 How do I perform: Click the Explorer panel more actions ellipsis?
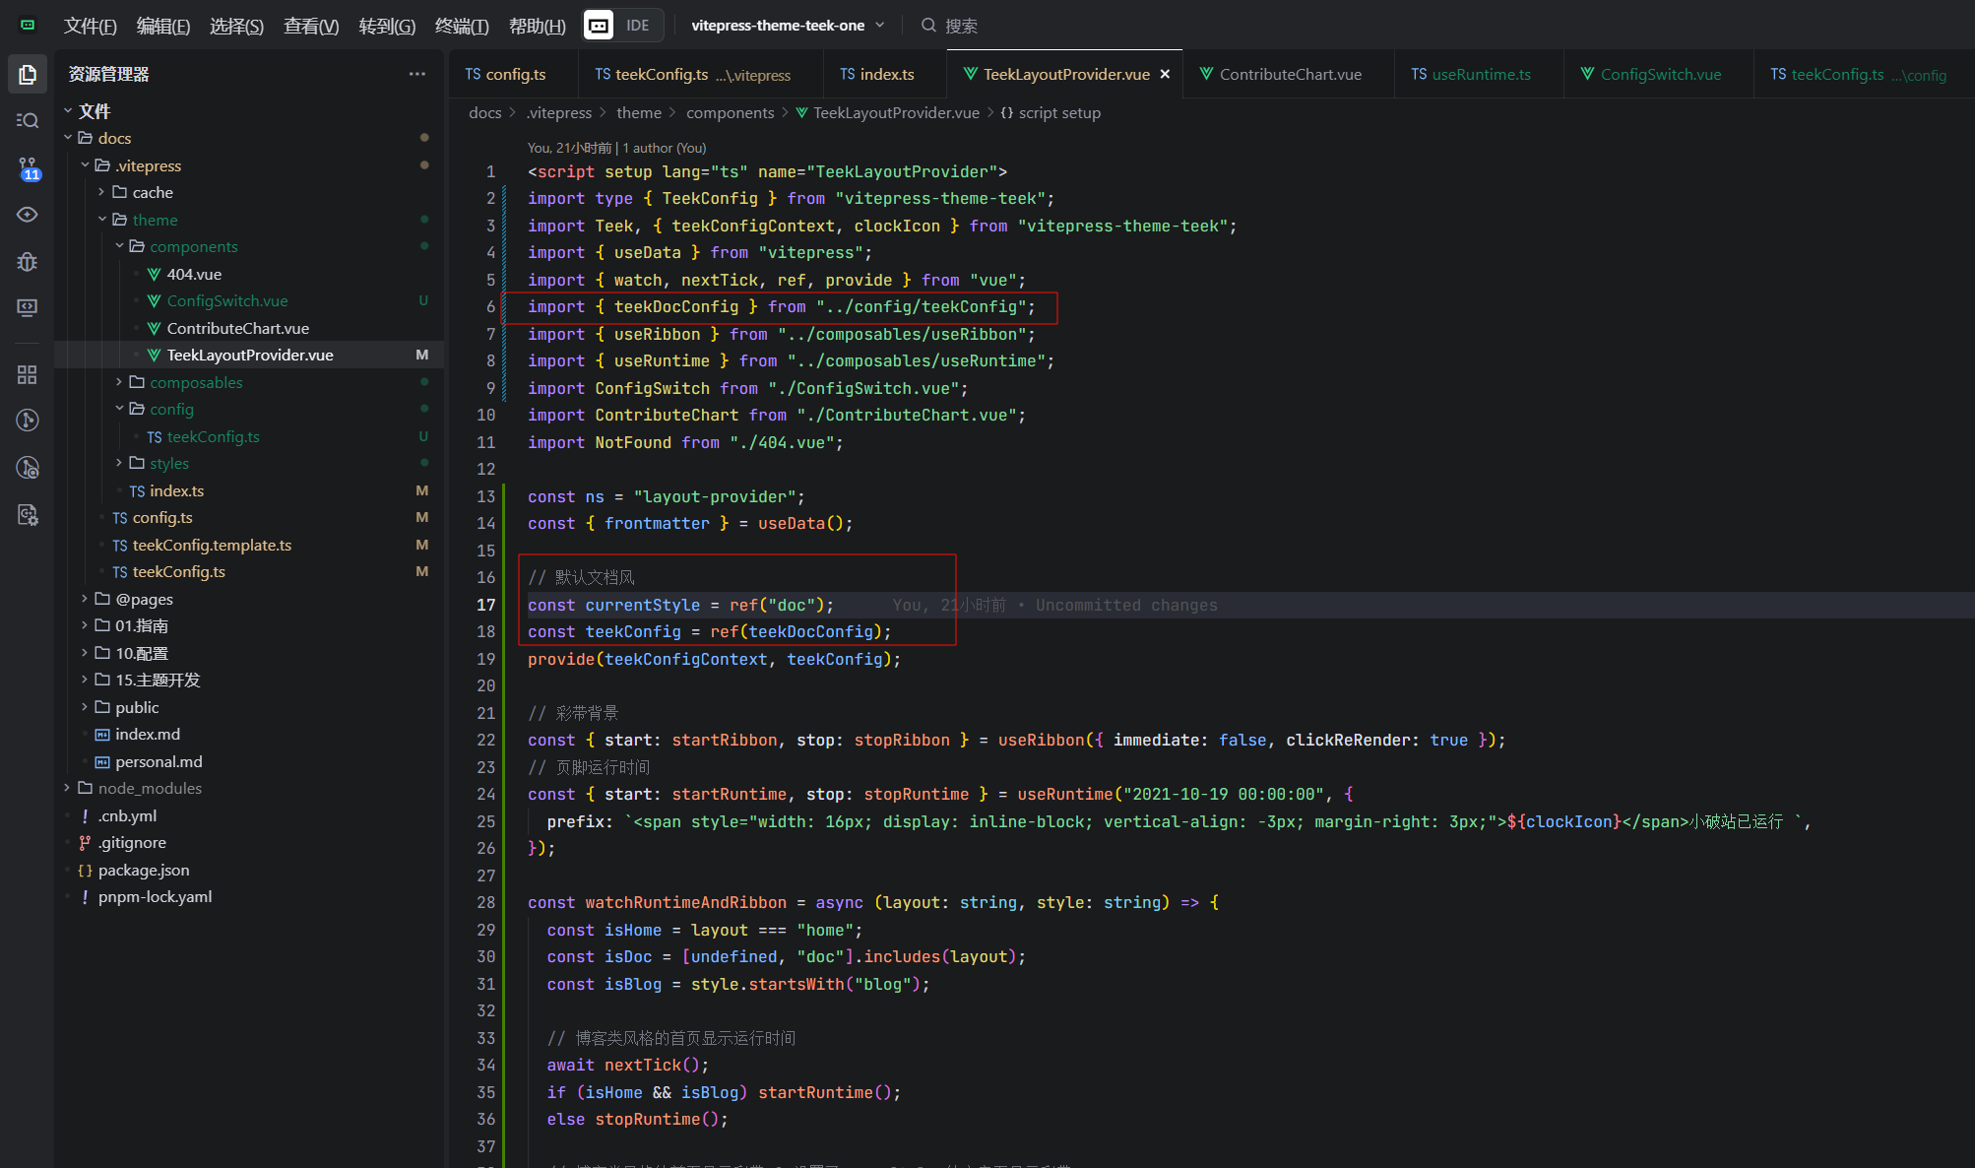click(x=417, y=74)
